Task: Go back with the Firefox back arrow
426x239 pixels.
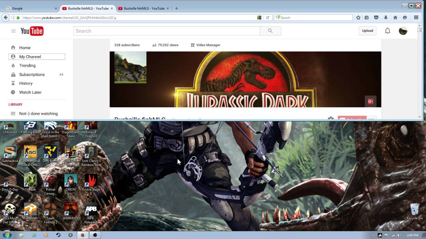Action: (x=6, y=18)
